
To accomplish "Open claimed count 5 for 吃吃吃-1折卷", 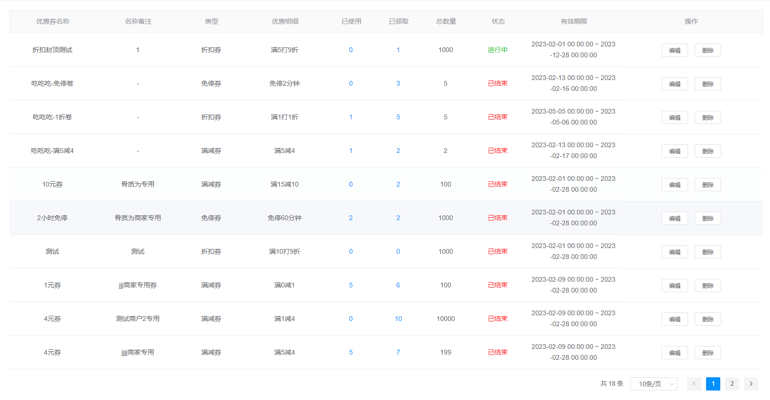I will [398, 117].
